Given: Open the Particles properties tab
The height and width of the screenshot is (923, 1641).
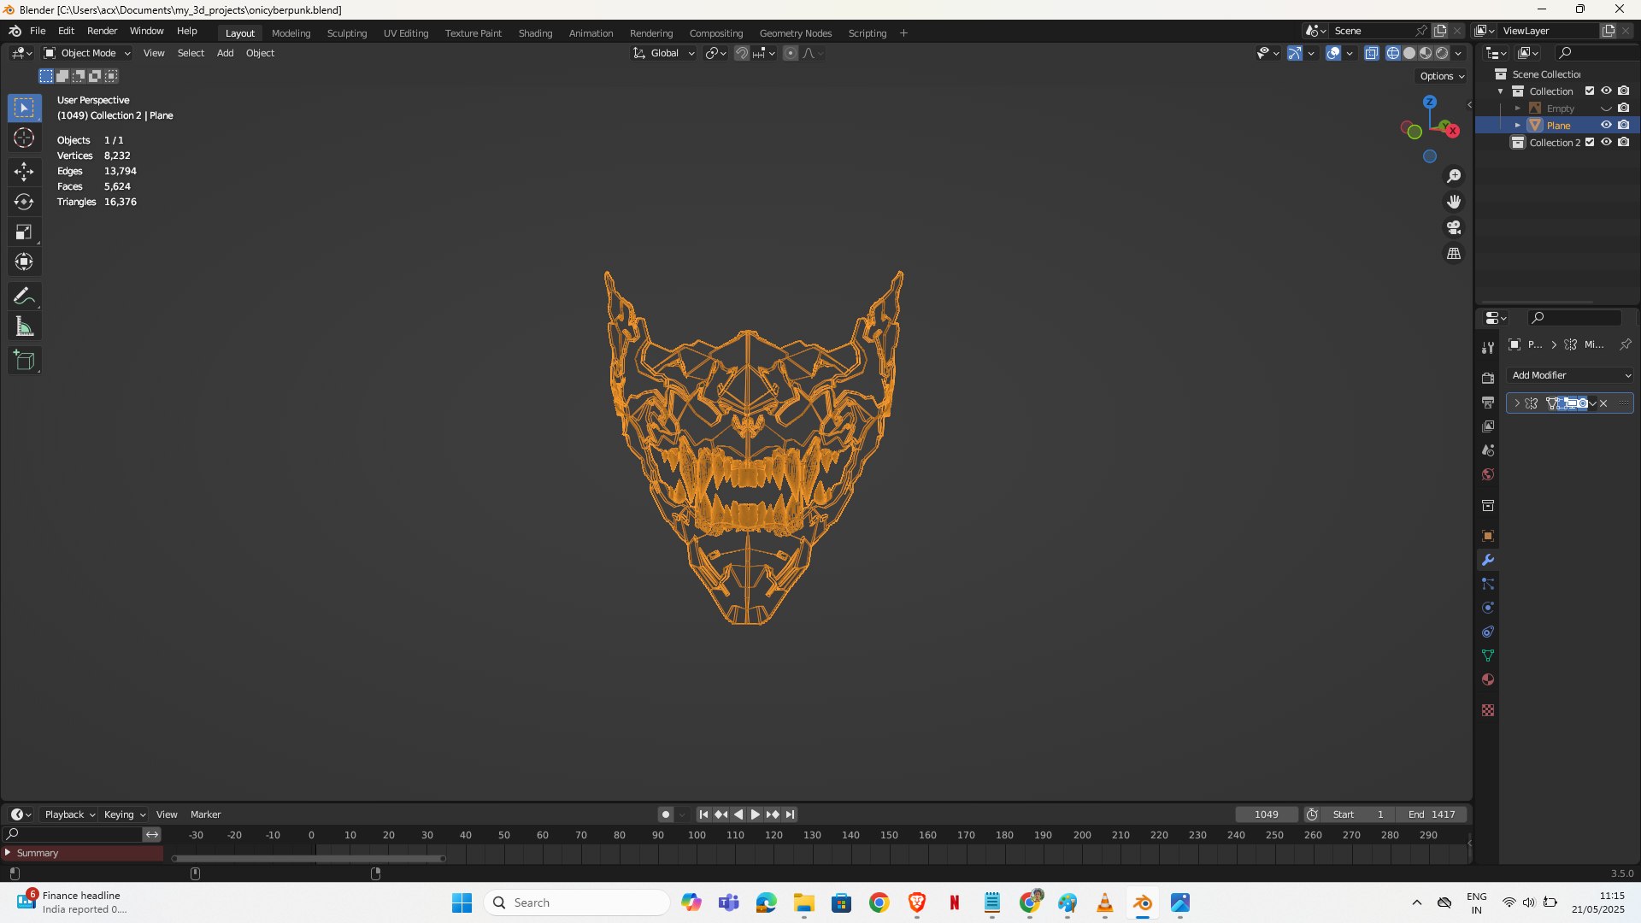Looking at the screenshot, I should click(1488, 584).
